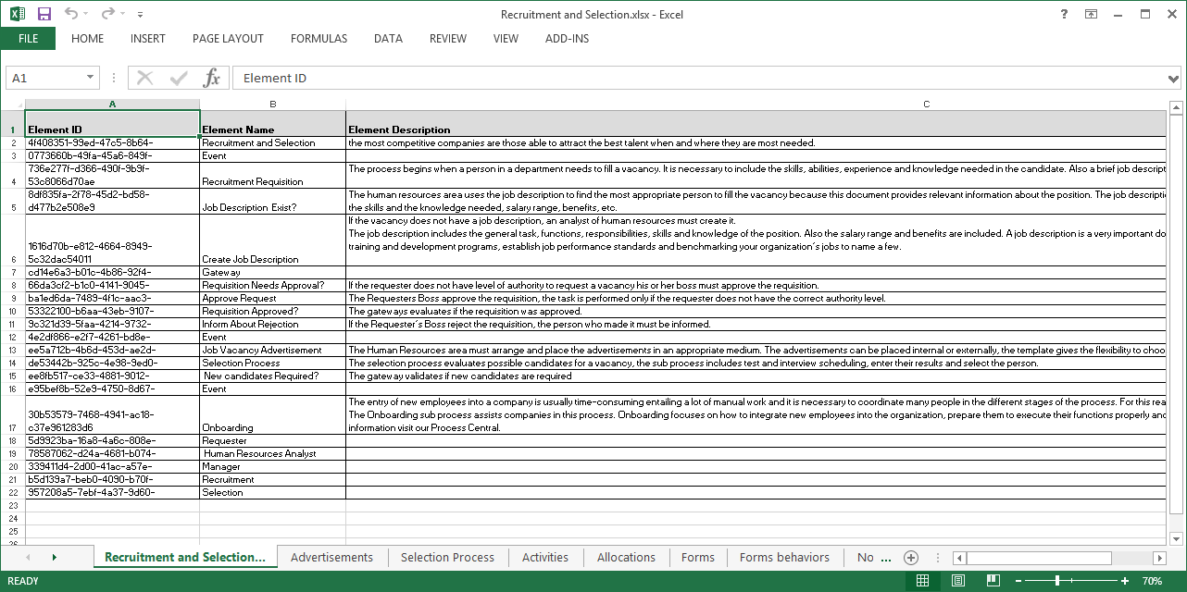Open Customize Quick Access Toolbar dropdown
The width and height of the screenshot is (1187, 592).
pyautogui.click(x=140, y=15)
